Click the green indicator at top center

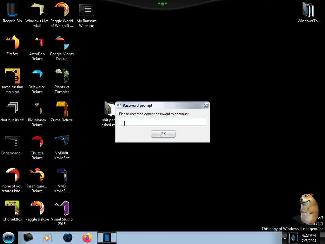[162, 4]
